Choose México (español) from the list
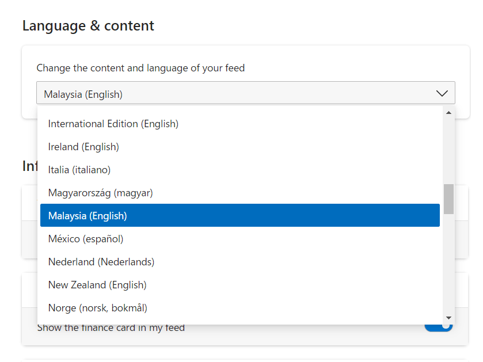Image resolution: width=483 pixels, height=362 pixels. tap(86, 239)
